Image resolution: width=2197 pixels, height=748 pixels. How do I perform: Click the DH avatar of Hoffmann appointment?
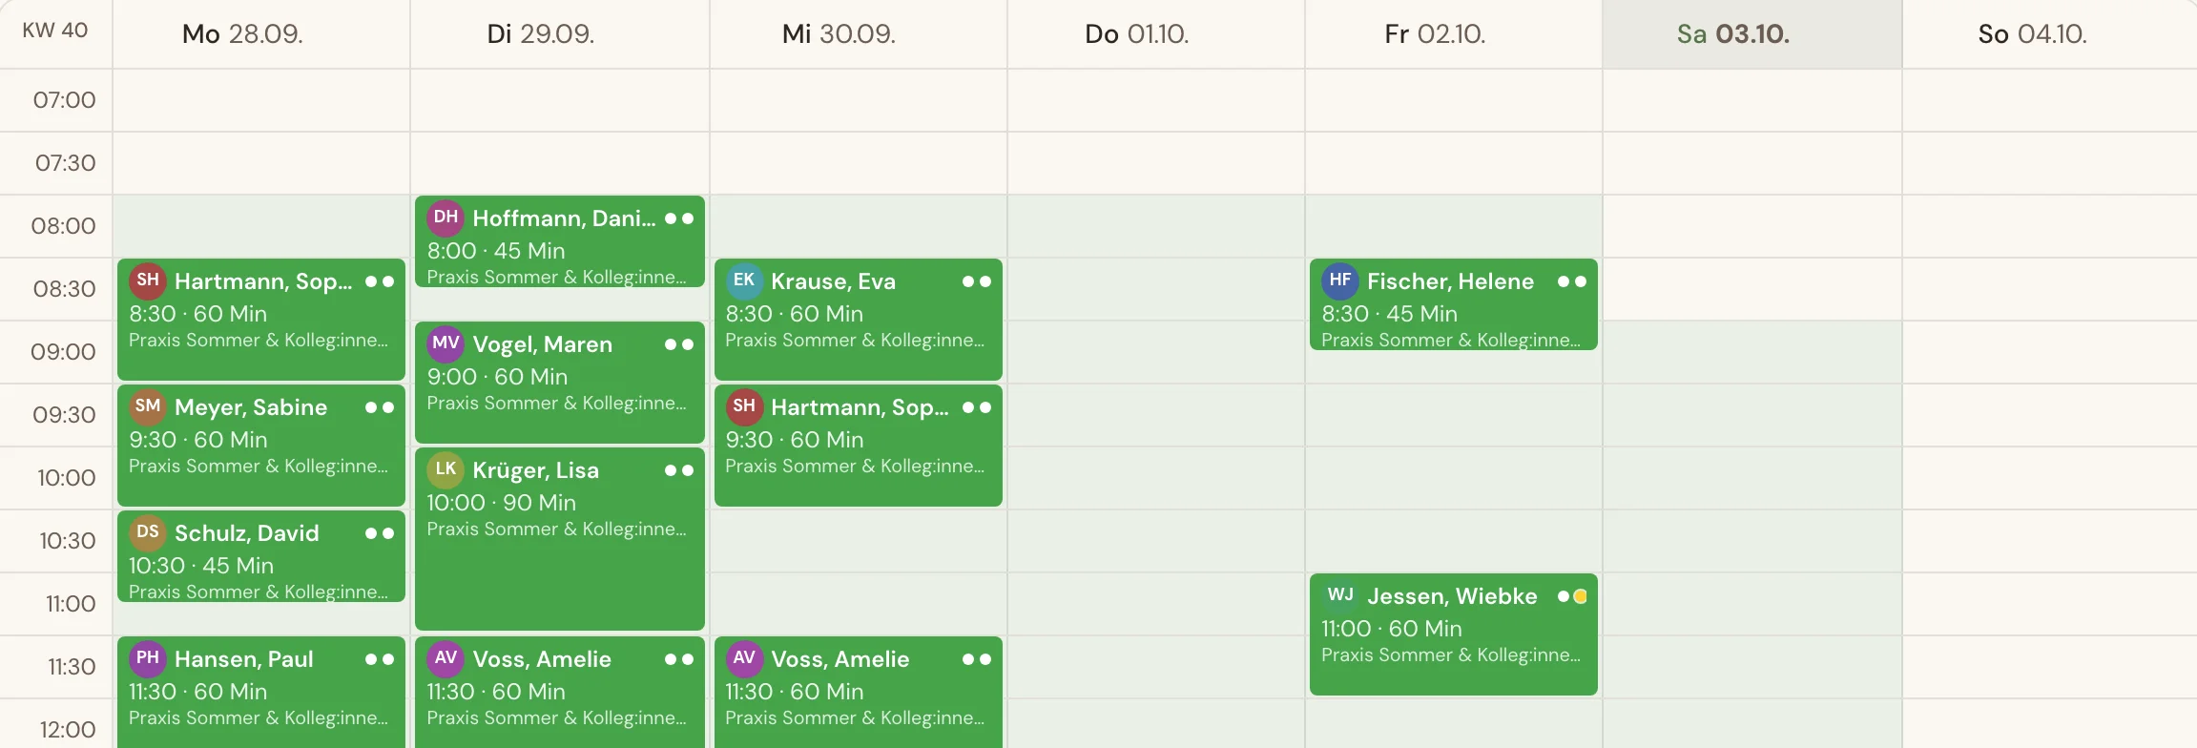point(446,218)
